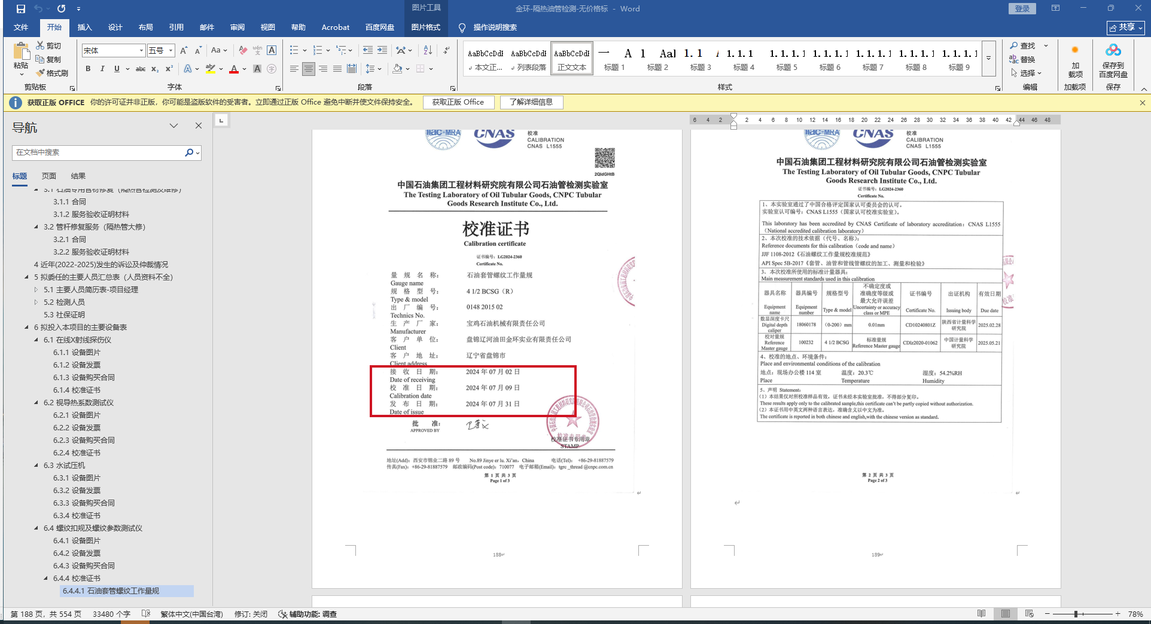Screen dimensions: 1151x624
Task: Click the 获取正版 Office button
Action: pyautogui.click(x=458, y=102)
